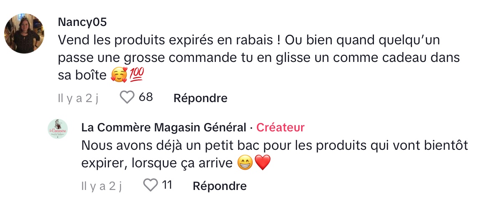Click 'Il y a 2 j' under Nancy05's comment
Screen dimensions: 481x200
click(x=78, y=98)
